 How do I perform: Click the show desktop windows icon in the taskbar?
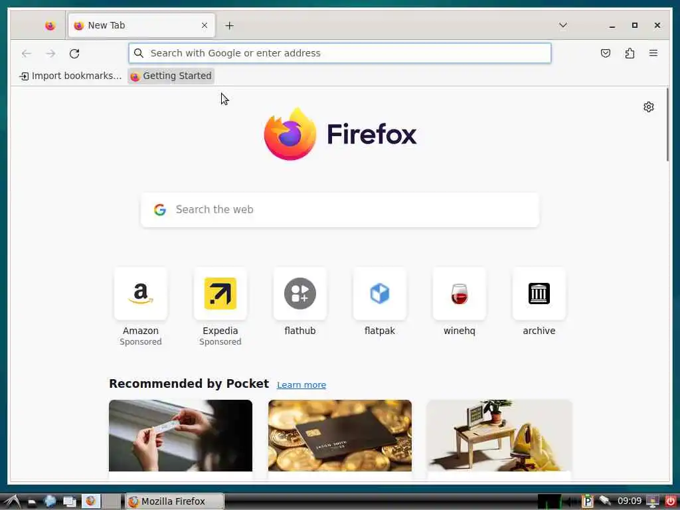click(x=69, y=502)
